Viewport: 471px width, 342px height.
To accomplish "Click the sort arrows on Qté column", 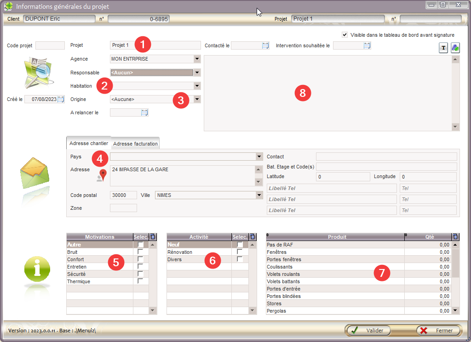I will click(406, 235).
